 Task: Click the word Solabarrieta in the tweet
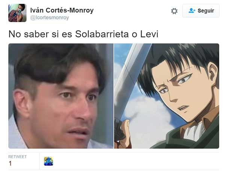click(x=102, y=34)
